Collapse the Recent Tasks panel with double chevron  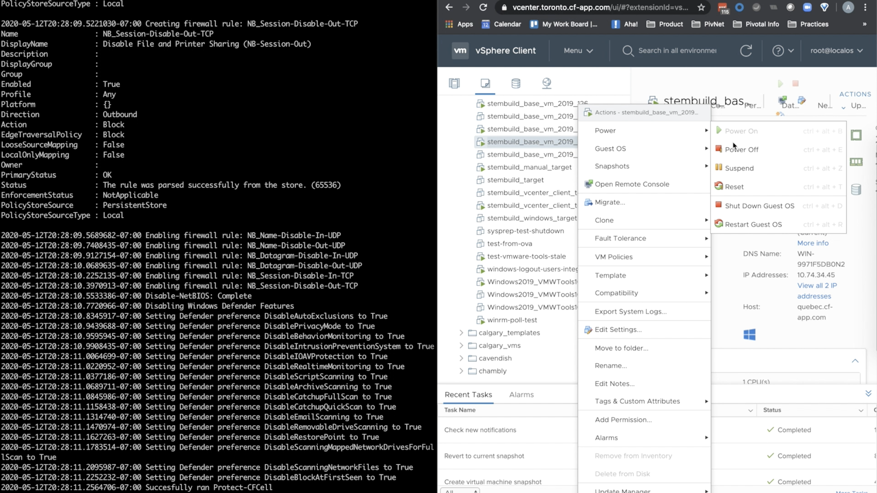(x=868, y=393)
